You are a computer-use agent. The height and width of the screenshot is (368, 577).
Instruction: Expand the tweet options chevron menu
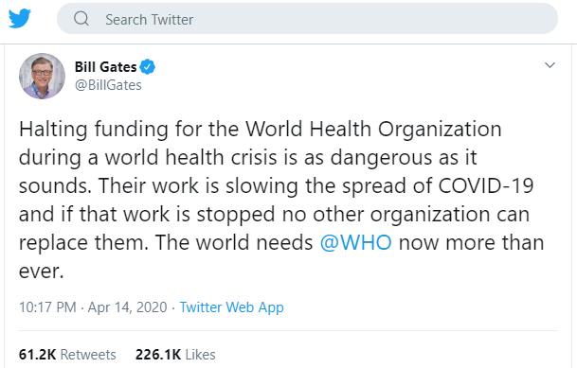pyautogui.click(x=550, y=65)
